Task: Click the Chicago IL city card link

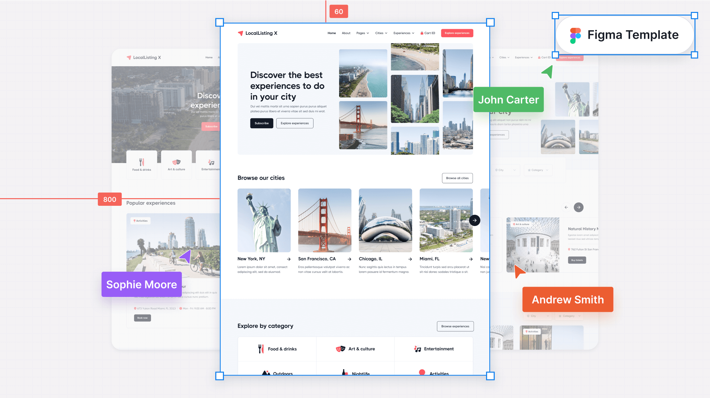Action: tap(385, 259)
